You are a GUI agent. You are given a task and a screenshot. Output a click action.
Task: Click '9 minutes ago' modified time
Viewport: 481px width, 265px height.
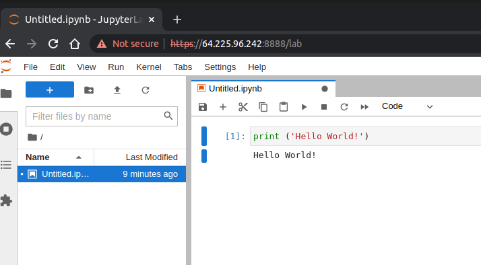(150, 174)
